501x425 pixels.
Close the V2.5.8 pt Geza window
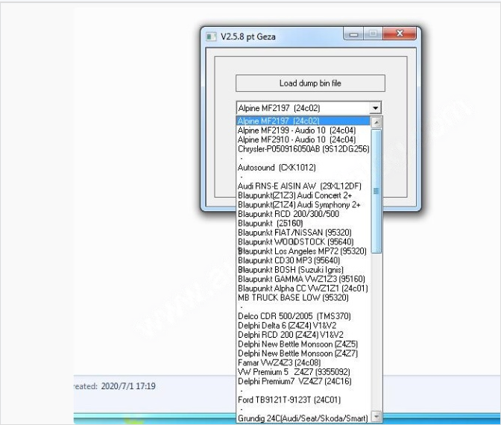pos(400,34)
